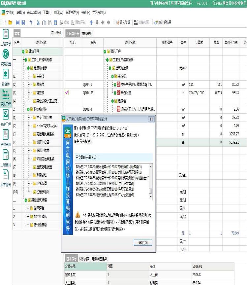247x287 pixels.
Task: Click the 显示级别 link
Action: point(56,33)
